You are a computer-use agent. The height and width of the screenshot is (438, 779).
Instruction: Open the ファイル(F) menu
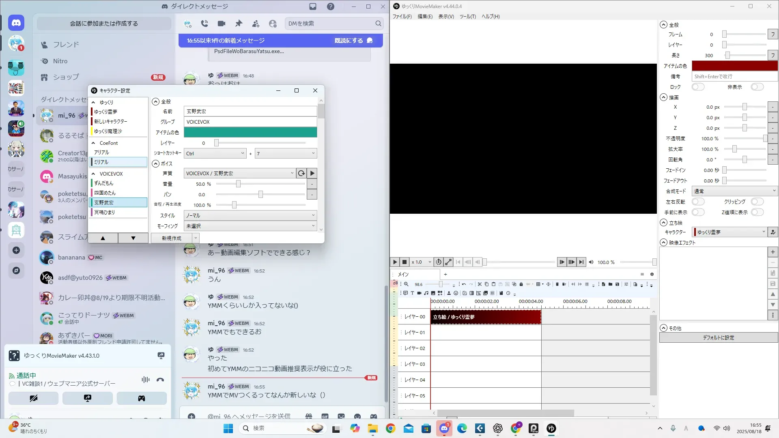[402, 17]
